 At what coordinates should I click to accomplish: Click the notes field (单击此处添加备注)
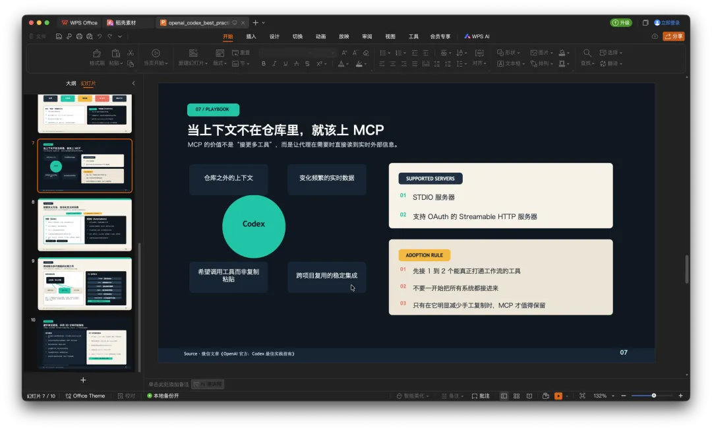169,384
